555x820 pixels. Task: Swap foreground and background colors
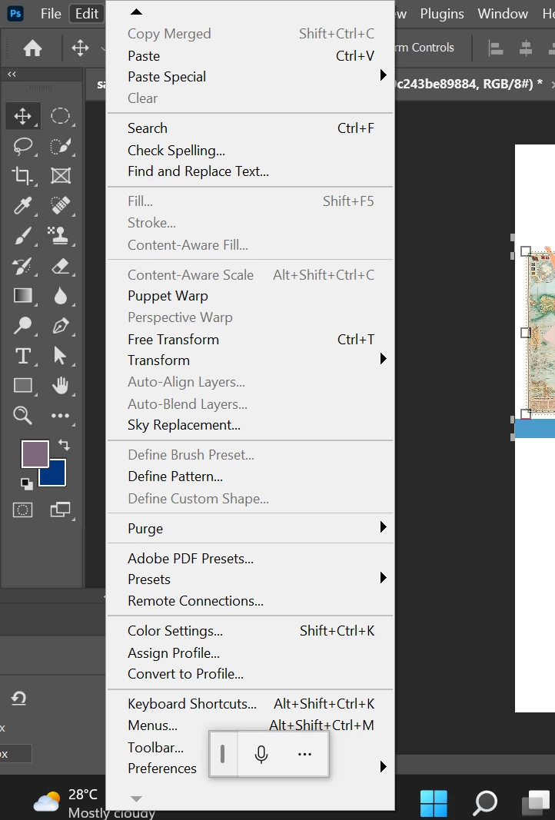point(65,445)
